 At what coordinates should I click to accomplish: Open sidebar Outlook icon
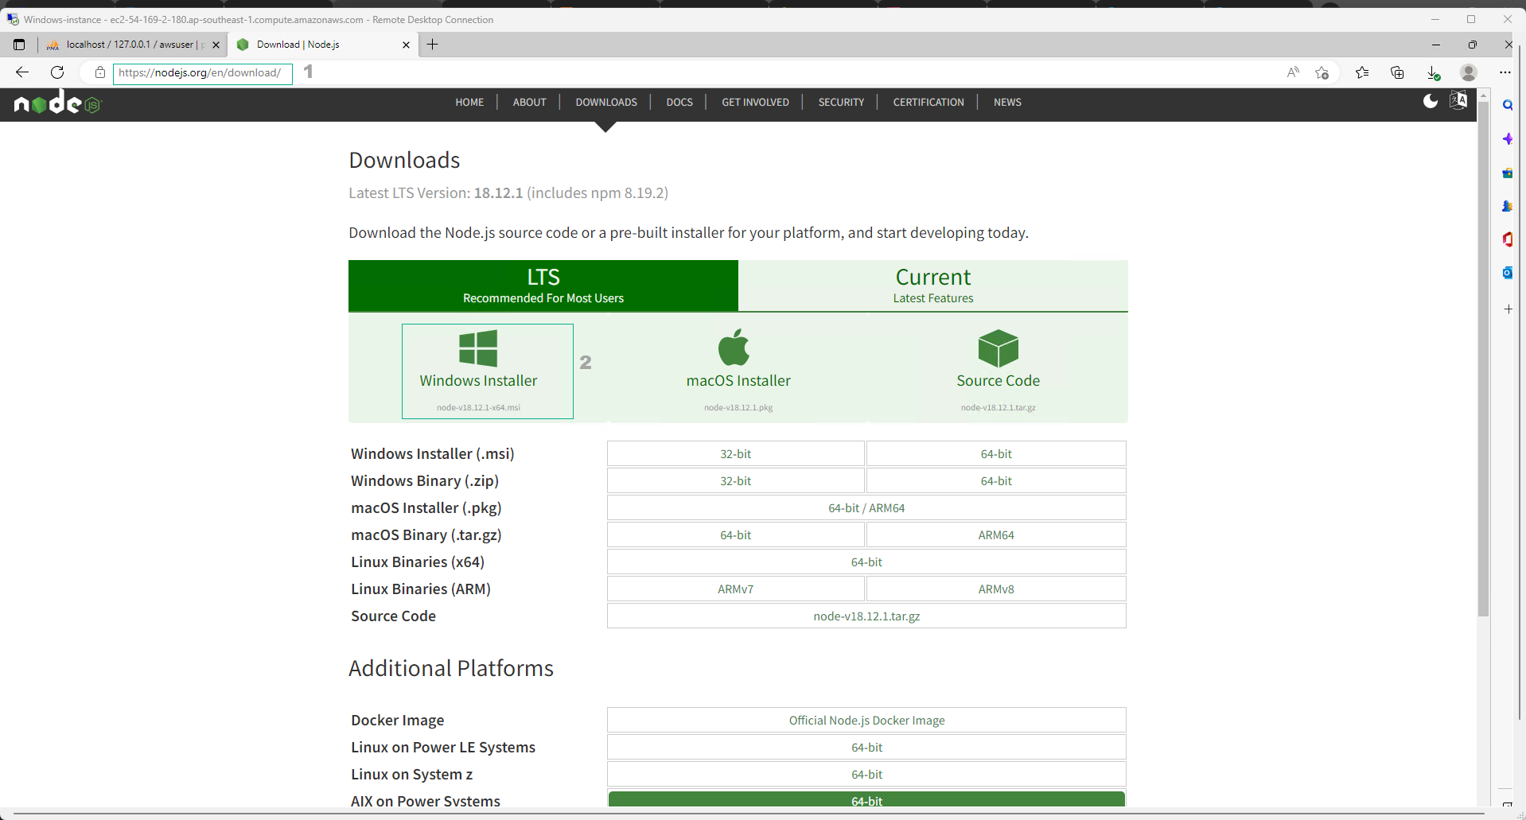(x=1508, y=273)
